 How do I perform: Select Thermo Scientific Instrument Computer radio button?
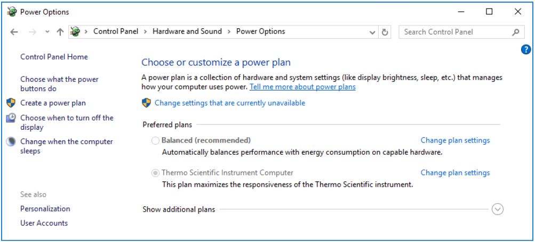(155, 173)
